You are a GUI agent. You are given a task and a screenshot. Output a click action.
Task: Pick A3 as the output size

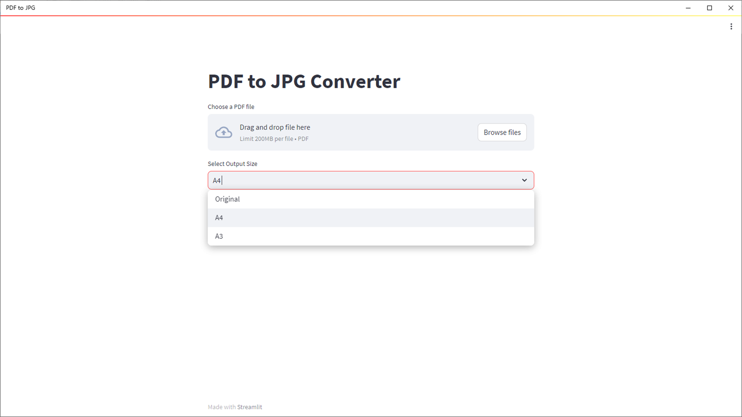[x=219, y=236]
